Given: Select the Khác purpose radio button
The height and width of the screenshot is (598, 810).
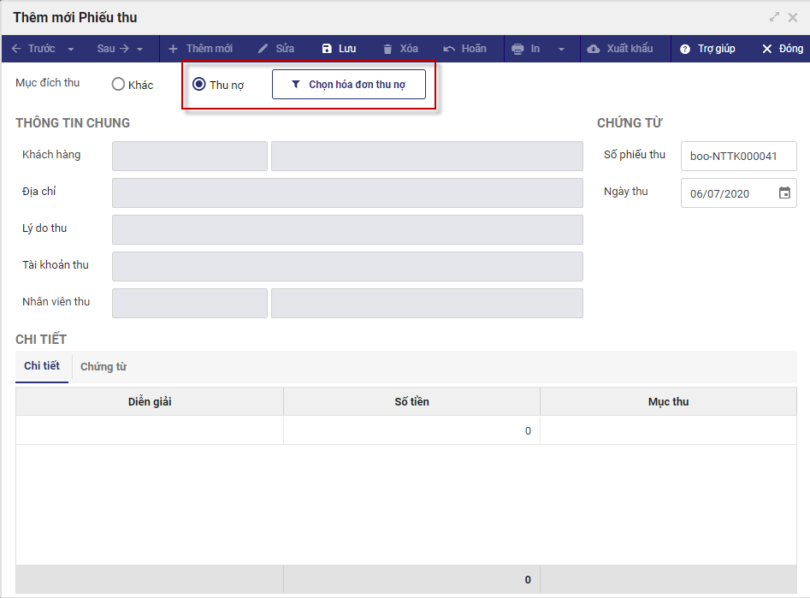Looking at the screenshot, I should 118,84.
